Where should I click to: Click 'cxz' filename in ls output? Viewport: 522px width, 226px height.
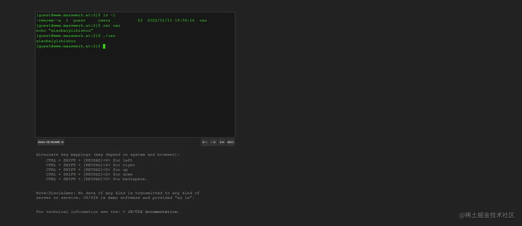click(x=203, y=20)
